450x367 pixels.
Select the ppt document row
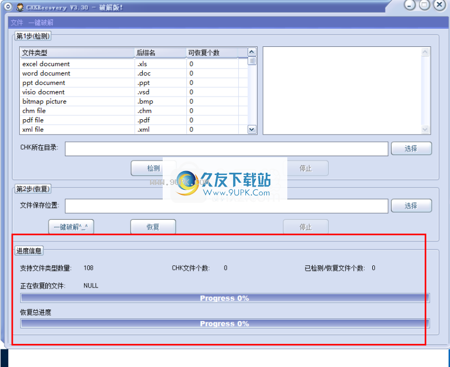134,83
